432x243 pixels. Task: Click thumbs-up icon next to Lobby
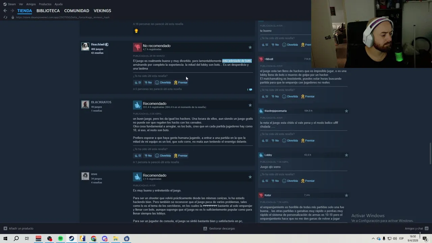click(261, 155)
